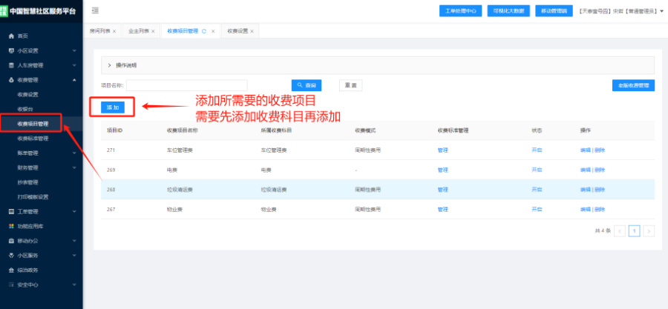Click the blue 添加 button

pyautogui.click(x=113, y=107)
